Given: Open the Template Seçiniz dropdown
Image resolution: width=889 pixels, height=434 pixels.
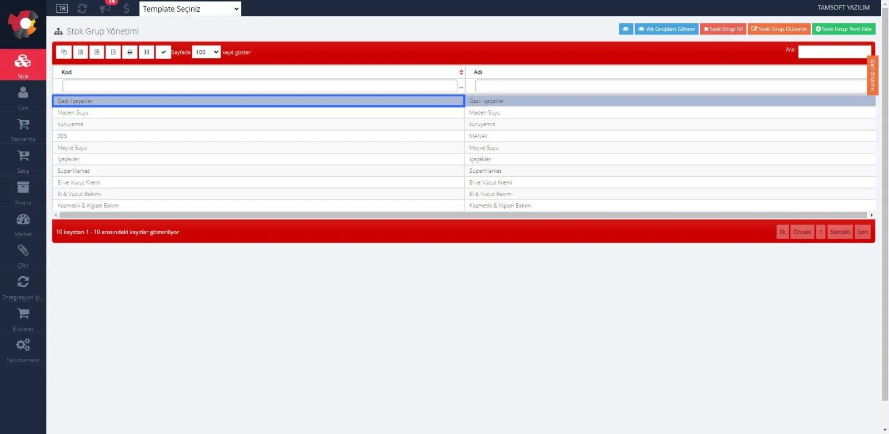Looking at the screenshot, I should coord(190,8).
